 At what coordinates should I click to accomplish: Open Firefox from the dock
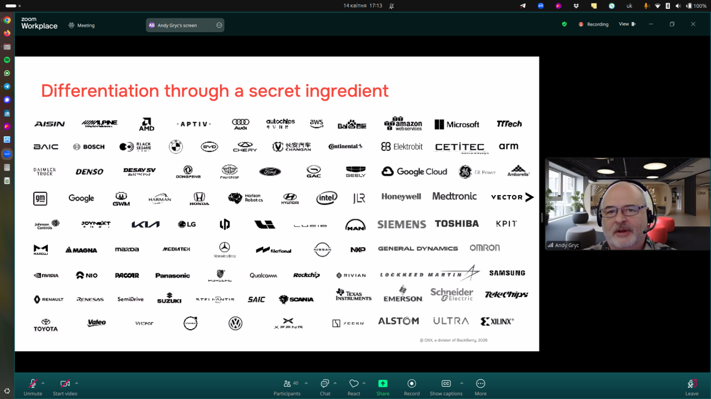pyautogui.click(x=7, y=33)
